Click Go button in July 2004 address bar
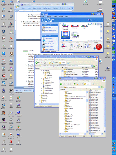Screen dimensions: 116x155 pos(103,87)
